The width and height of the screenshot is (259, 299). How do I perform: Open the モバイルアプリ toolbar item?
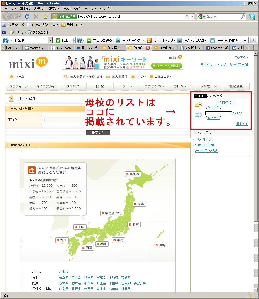point(161,40)
